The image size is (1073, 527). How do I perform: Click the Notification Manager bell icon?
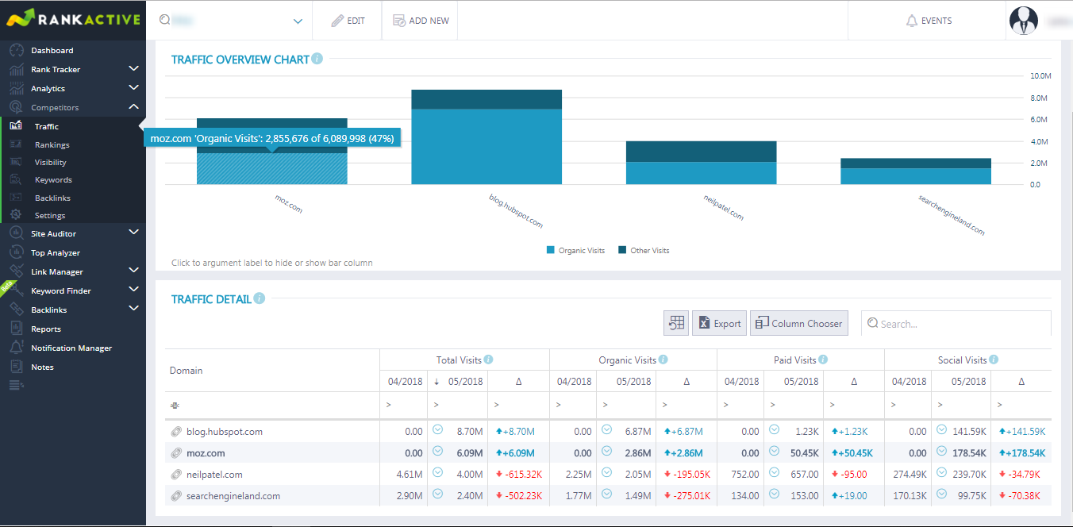pos(17,348)
